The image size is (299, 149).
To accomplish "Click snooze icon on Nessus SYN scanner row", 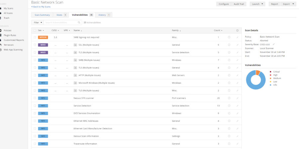I will tap(229, 98).
